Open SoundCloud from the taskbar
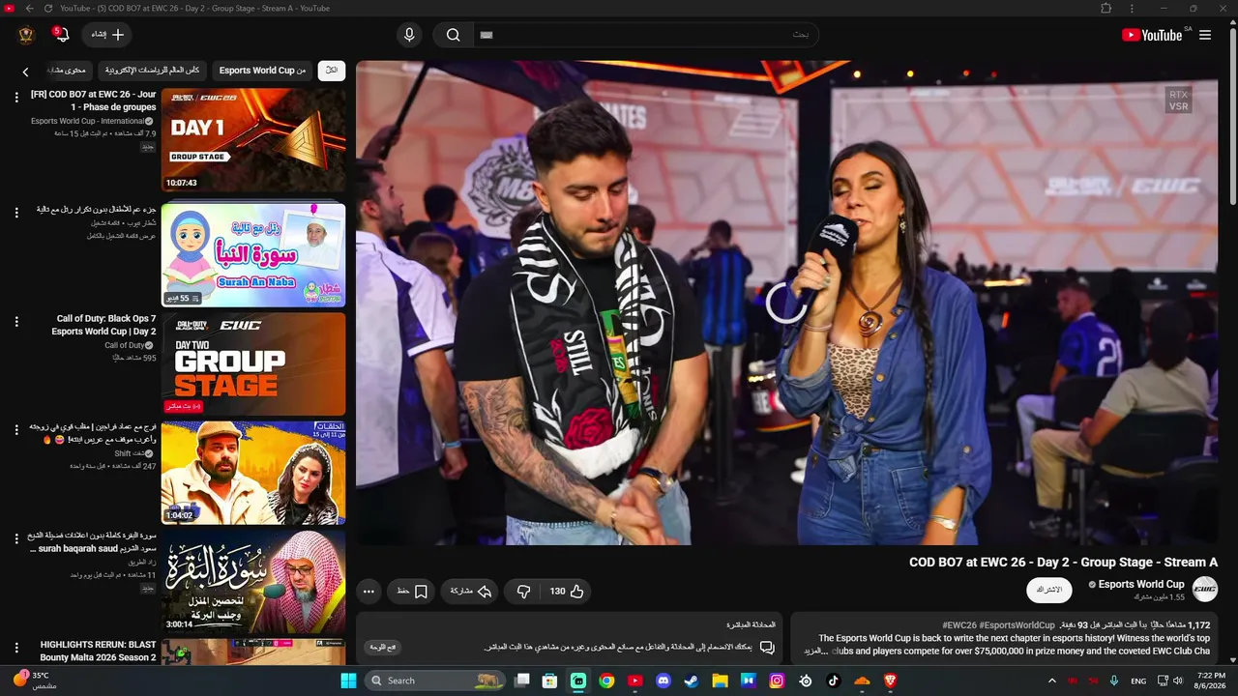The width and height of the screenshot is (1238, 696). pos(862,681)
